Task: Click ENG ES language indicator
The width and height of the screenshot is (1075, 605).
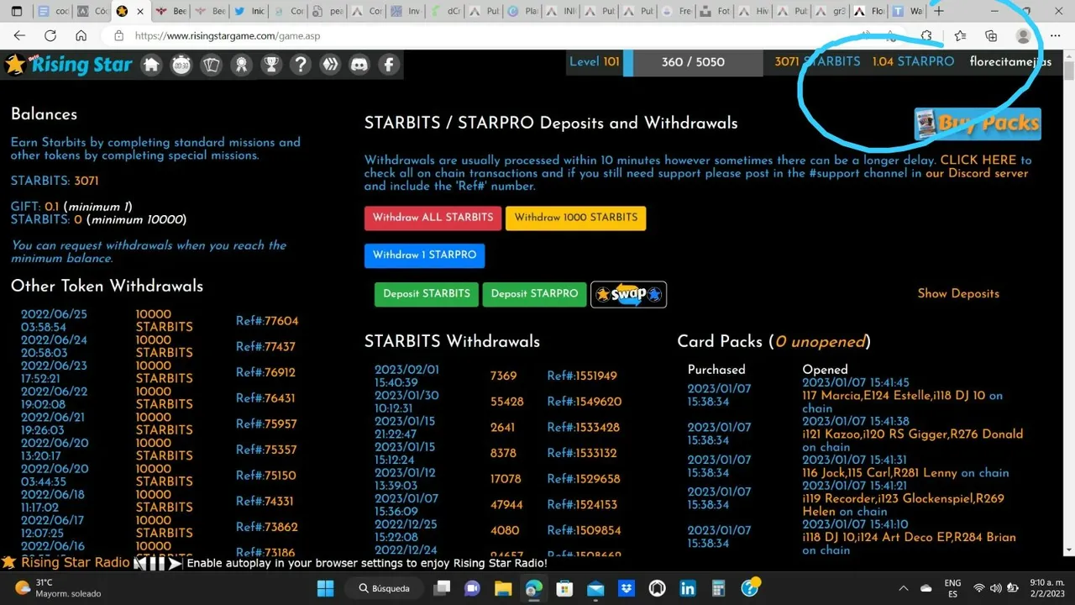Action: point(952,588)
